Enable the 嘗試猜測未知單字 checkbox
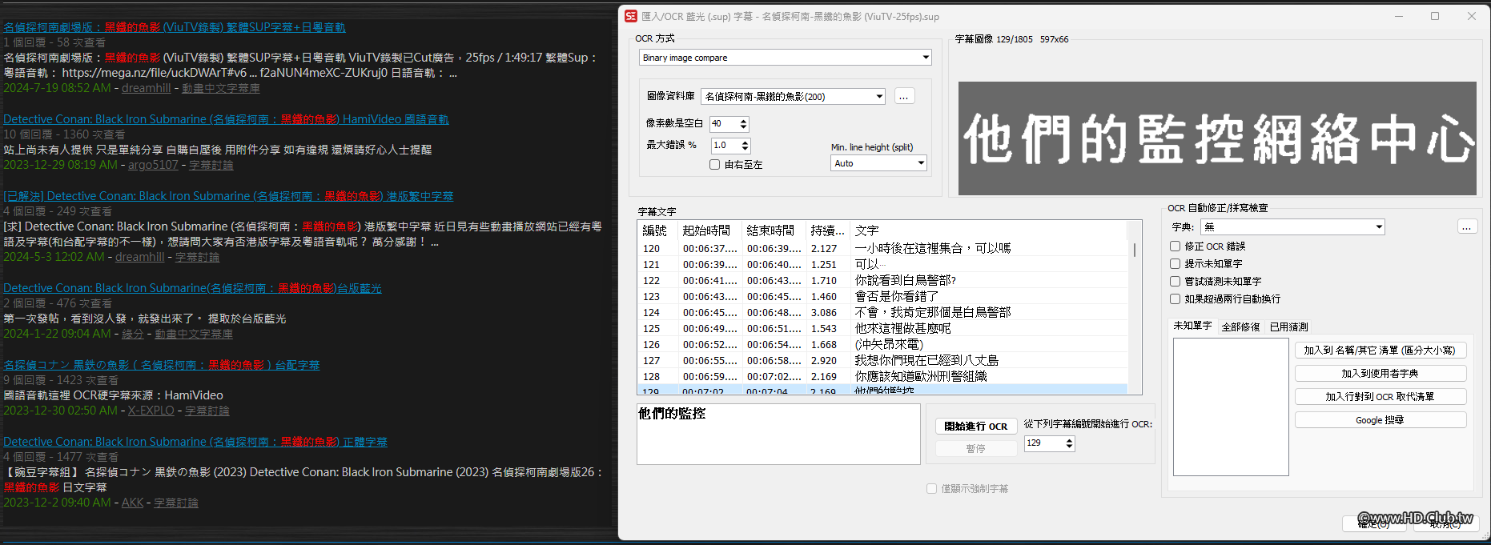 click(x=1175, y=282)
